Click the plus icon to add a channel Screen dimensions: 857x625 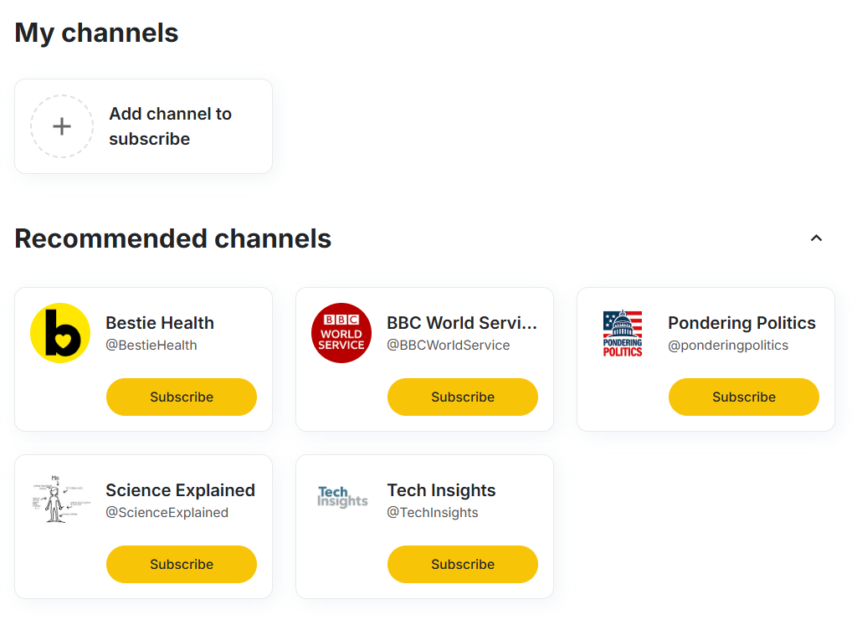(61, 126)
